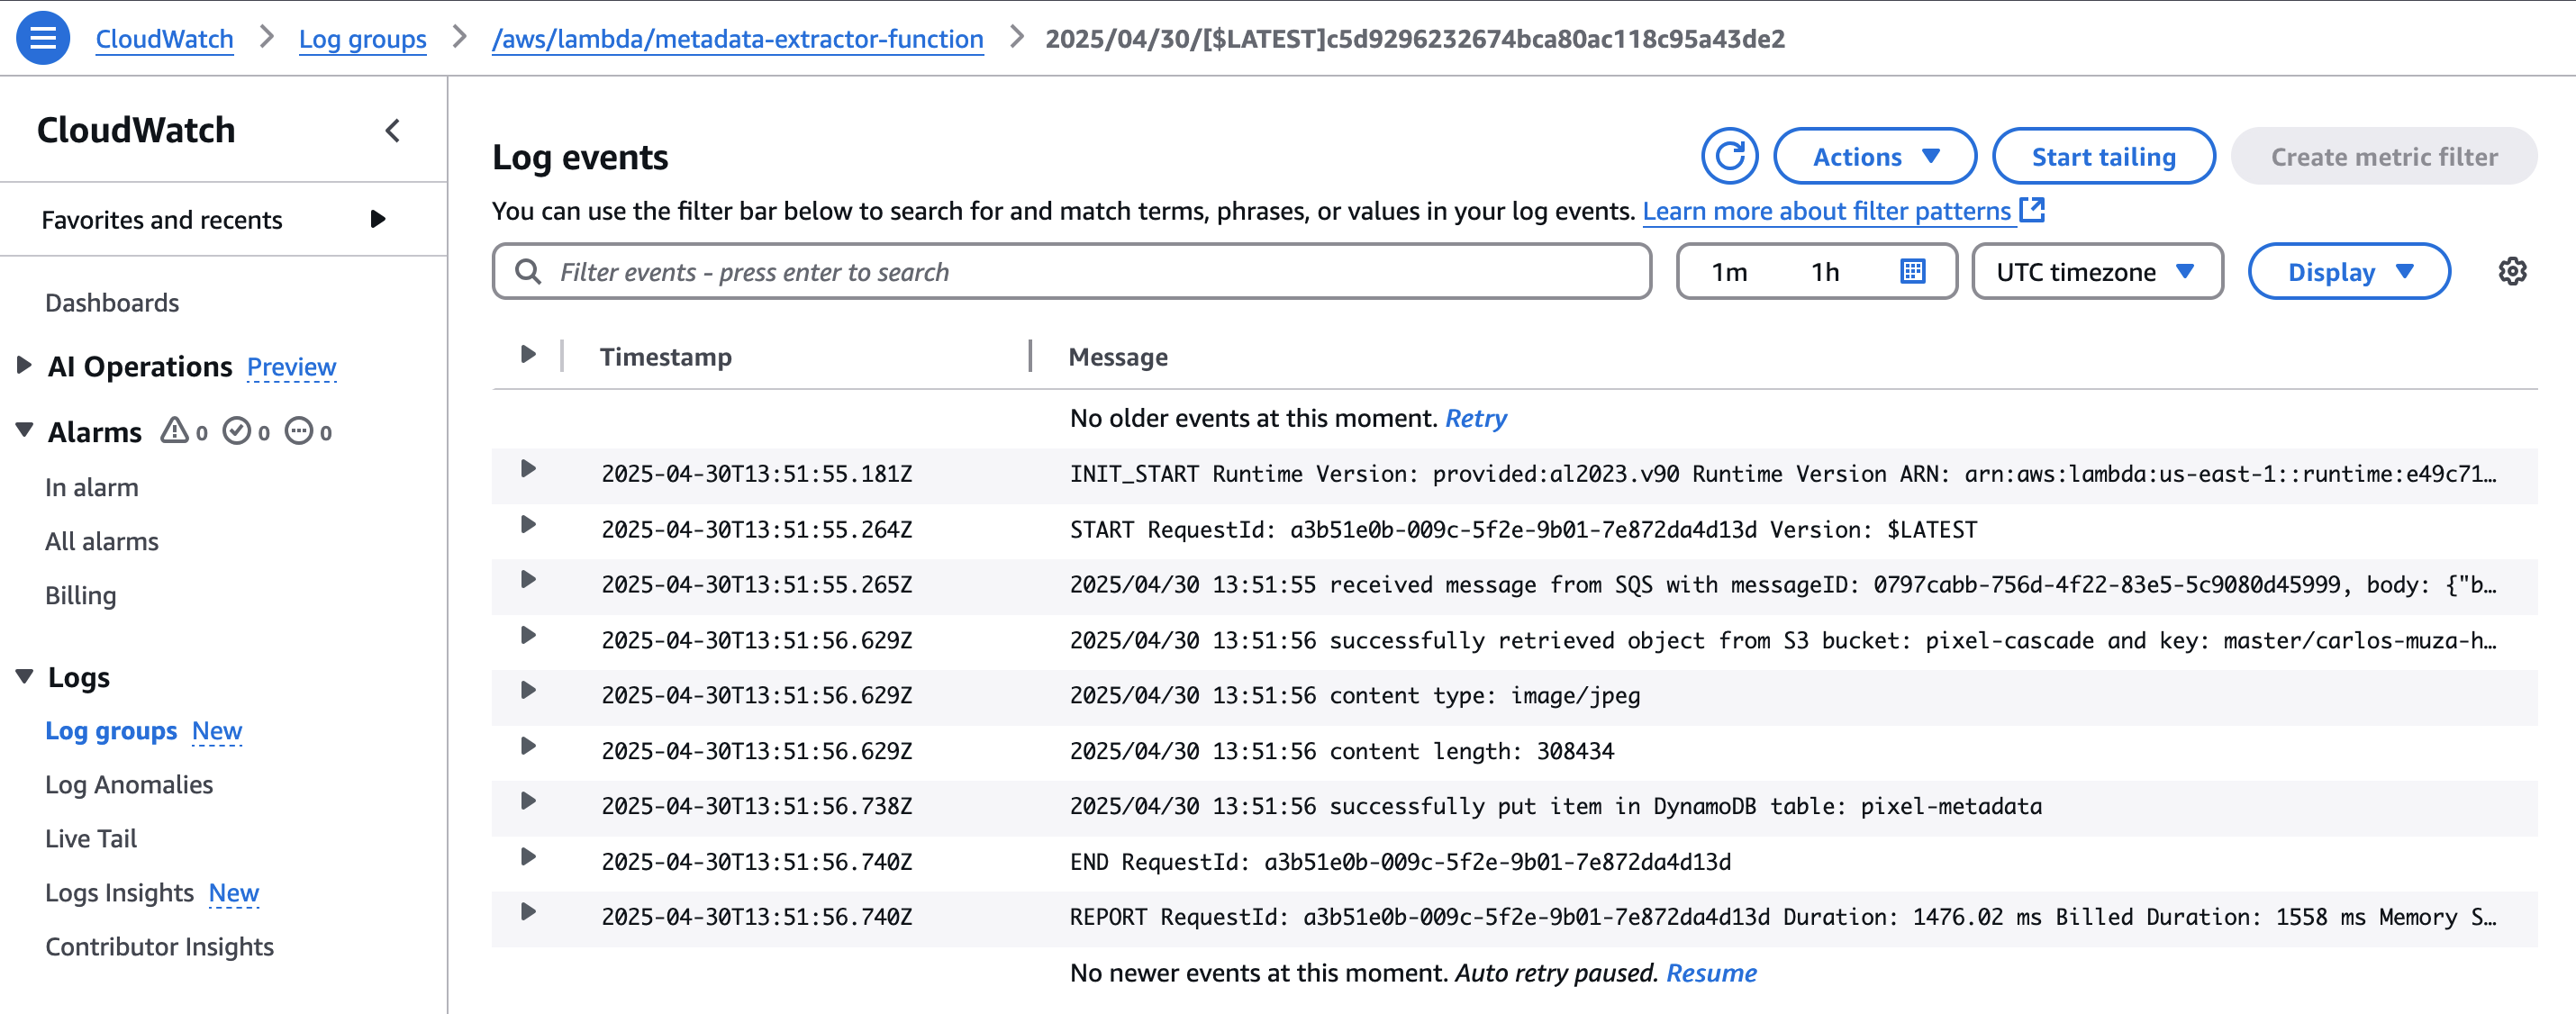
Task: Open All alarms sidebar item
Action: (x=102, y=541)
